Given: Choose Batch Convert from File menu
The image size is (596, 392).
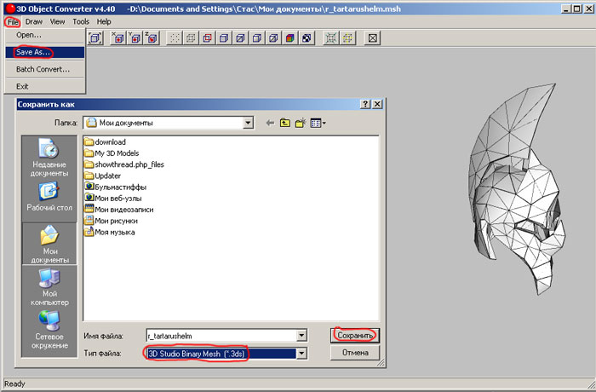Looking at the screenshot, I should tap(43, 69).
